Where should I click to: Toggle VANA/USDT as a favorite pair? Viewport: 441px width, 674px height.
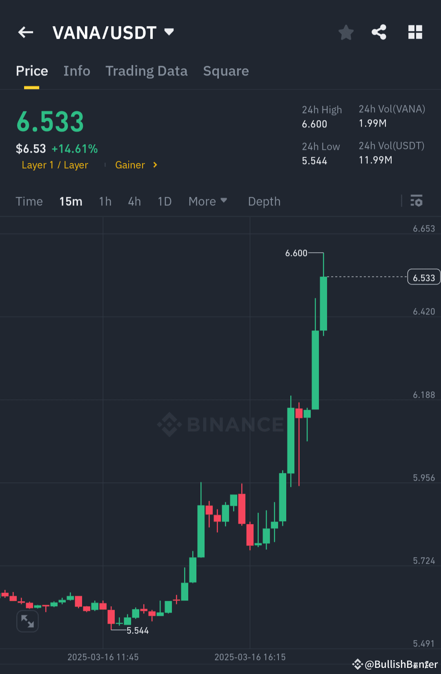[346, 32]
